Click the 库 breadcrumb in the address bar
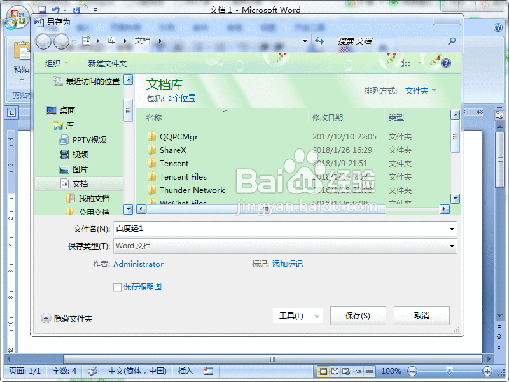This screenshot has width=509, height=382. [111, 41]
